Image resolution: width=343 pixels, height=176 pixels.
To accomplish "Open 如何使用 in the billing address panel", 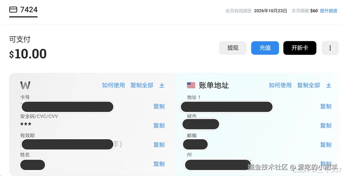I will pyautogui.click(x=280, y=85).
